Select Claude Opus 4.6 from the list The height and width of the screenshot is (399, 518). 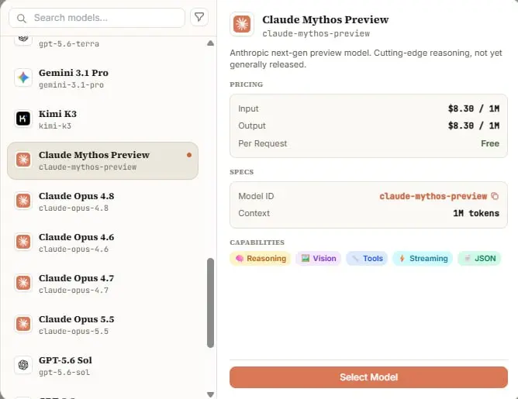pyautogui.click(x=102, y=242)
